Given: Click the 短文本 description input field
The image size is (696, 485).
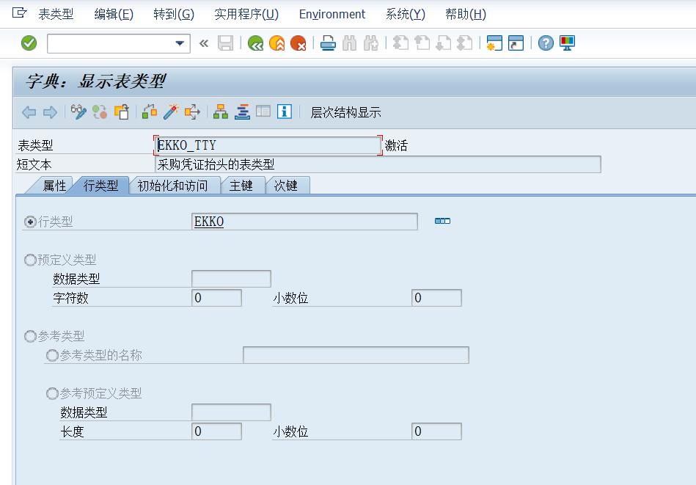Looking at the screenshot, I should [367, 164].
